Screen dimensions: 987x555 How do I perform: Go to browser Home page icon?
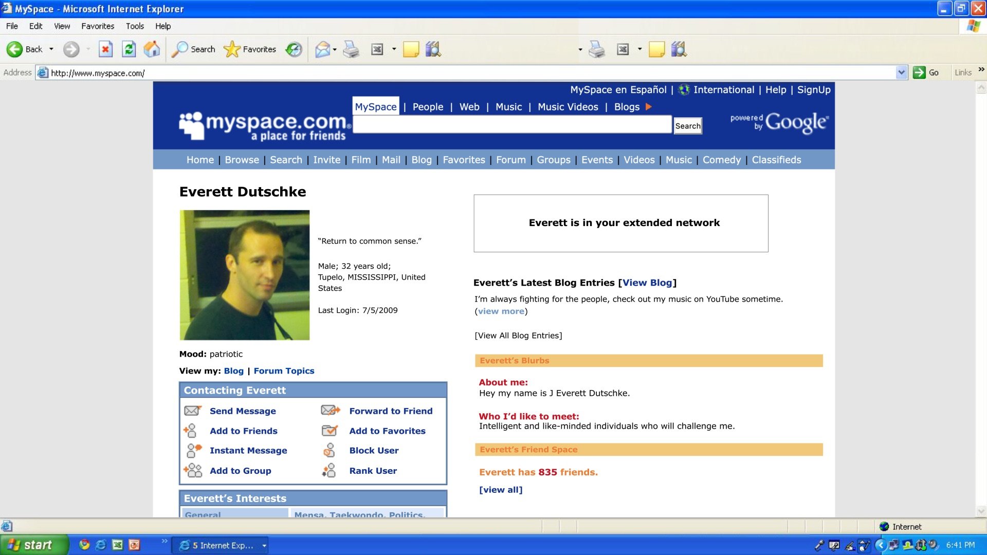(x=152, y=49)
